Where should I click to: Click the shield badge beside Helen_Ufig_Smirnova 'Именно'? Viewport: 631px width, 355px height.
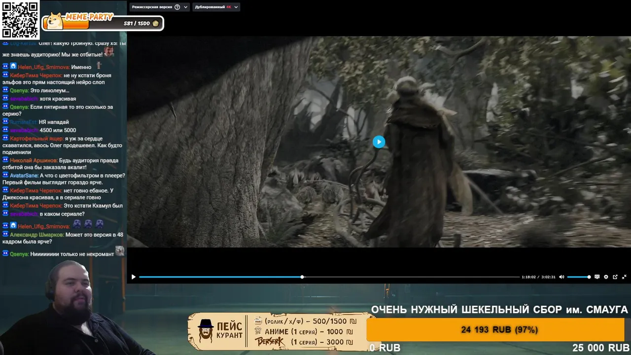click(x=13, y=66)
